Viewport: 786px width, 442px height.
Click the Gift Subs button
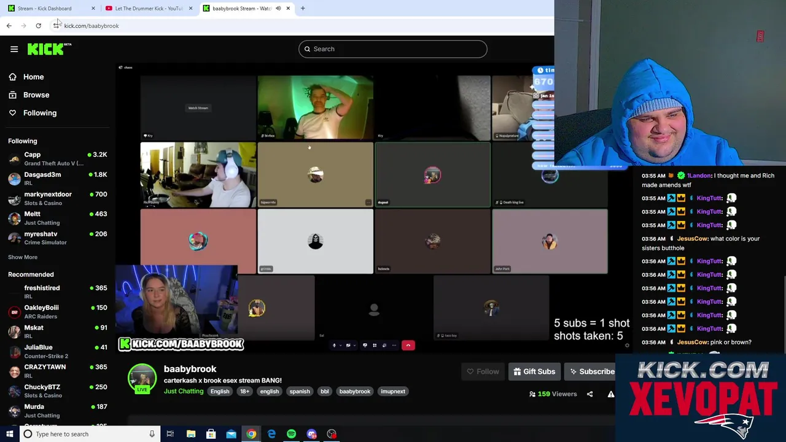(x=534, y=371)
